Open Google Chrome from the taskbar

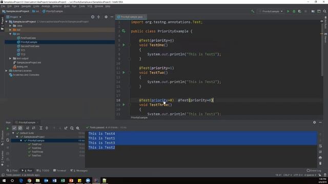click(x=29, y=180)
